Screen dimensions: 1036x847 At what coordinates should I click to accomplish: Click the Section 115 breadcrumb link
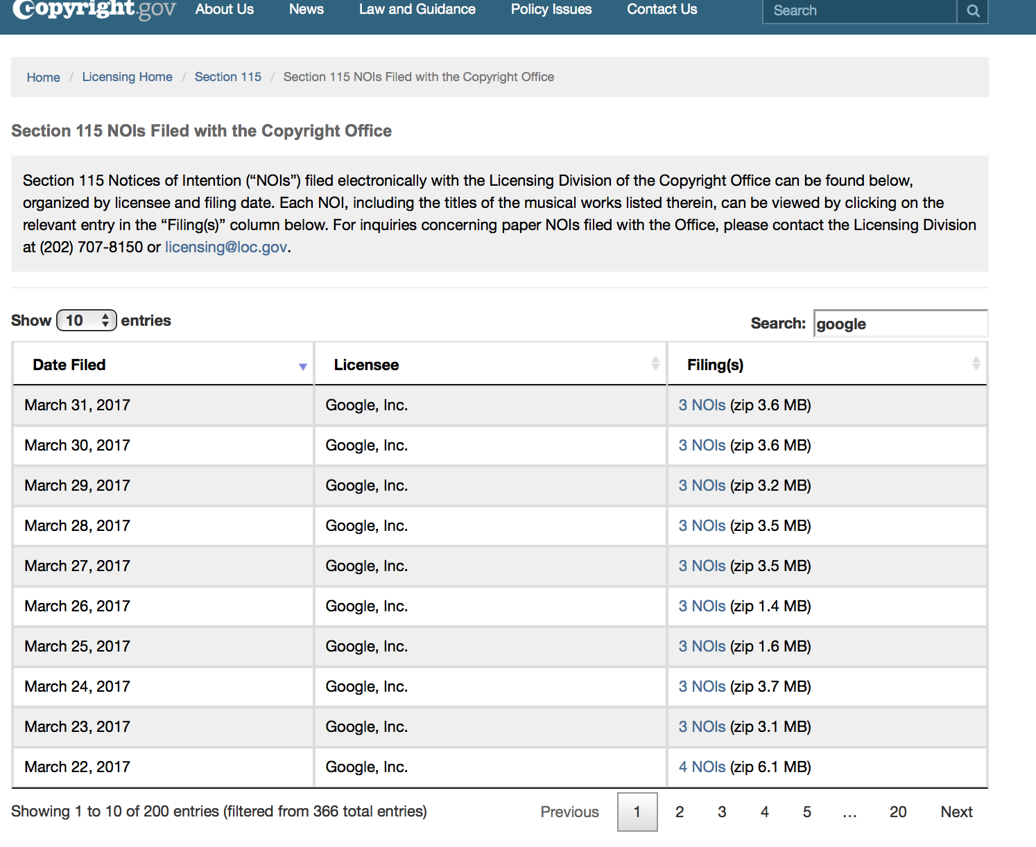coord(227,77)
